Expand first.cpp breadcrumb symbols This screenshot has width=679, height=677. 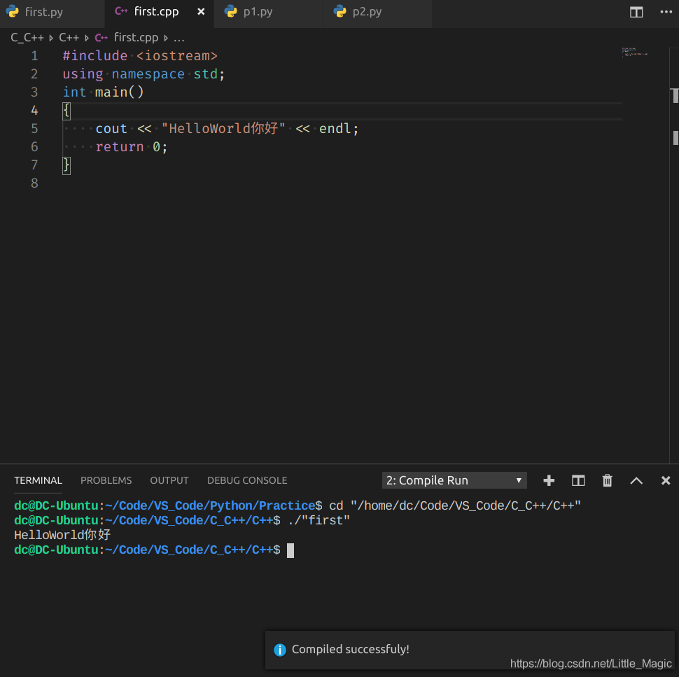click(x=178, y=38)
